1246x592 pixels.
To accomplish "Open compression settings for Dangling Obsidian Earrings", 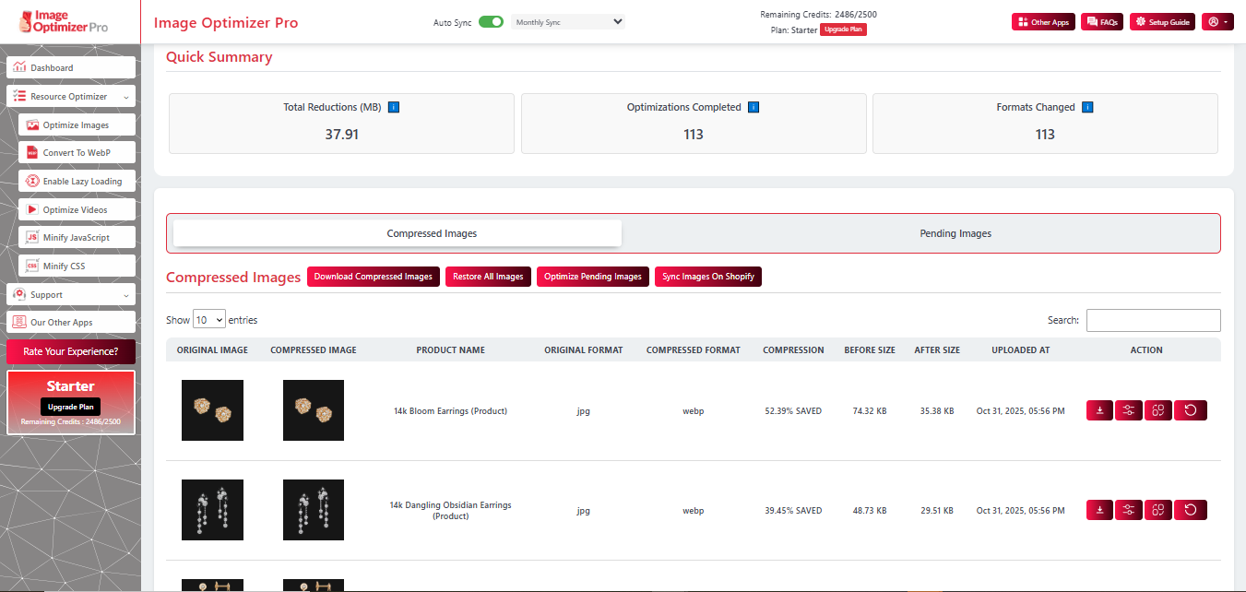I will [x=1128, y=509].
